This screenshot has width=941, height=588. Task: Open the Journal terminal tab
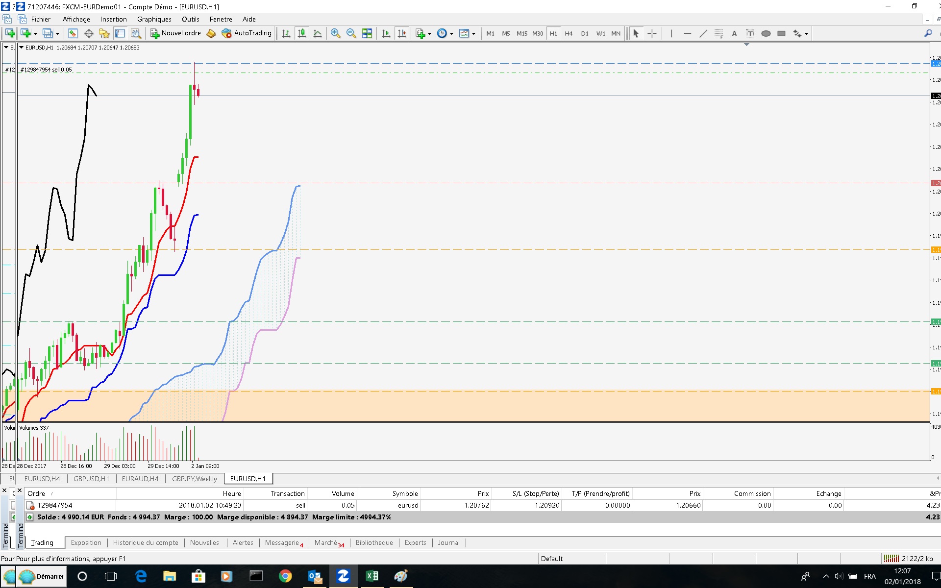[x=449, y=542]
